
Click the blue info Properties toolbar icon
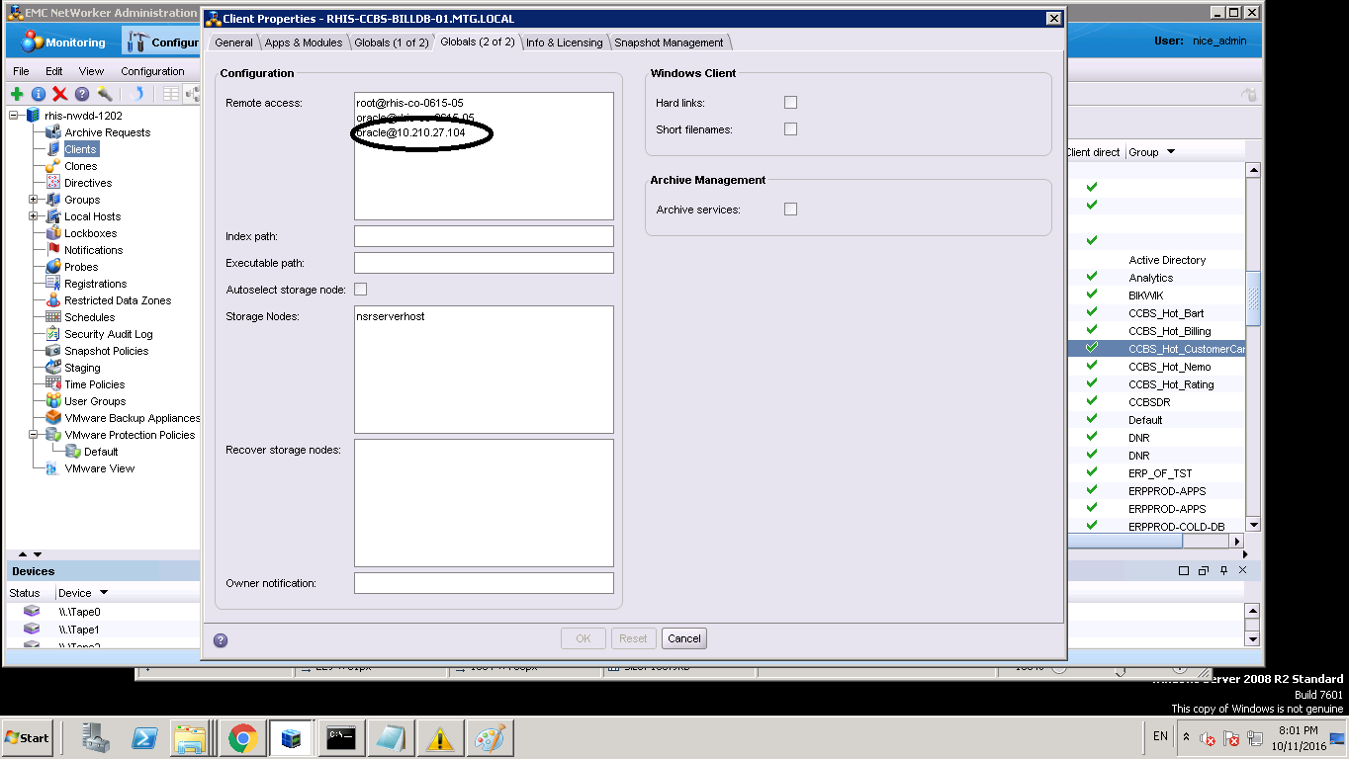[x=39, y=94]
